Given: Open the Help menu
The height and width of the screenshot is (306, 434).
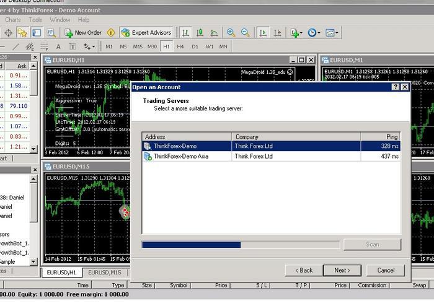Looking at the screenshot, I should click(83, 20).
